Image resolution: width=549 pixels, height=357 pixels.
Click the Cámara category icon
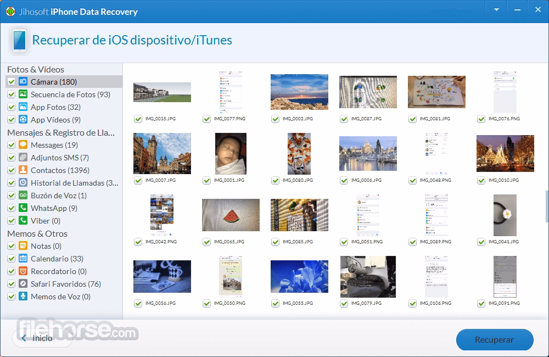click(x=23, y=82)
